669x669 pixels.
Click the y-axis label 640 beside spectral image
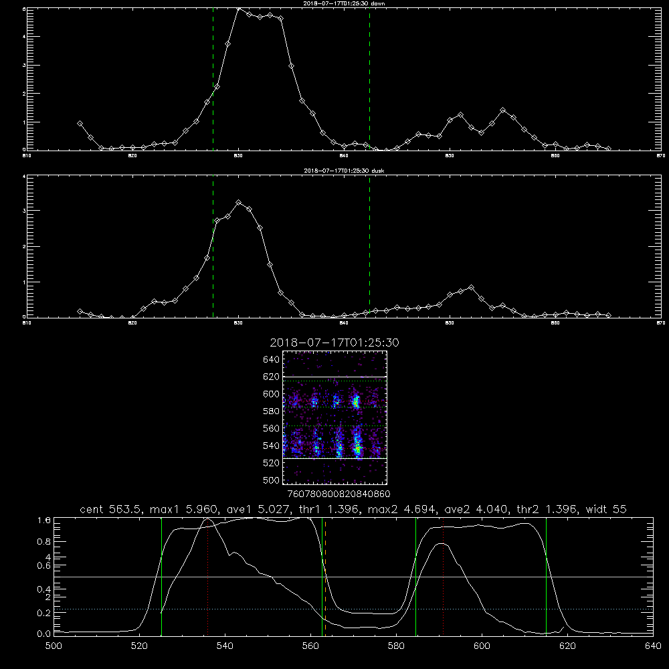coord(272,360)
